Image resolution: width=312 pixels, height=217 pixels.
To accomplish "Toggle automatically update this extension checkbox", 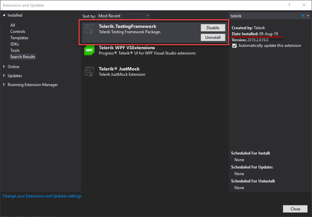I will click(x=234, y=46).
